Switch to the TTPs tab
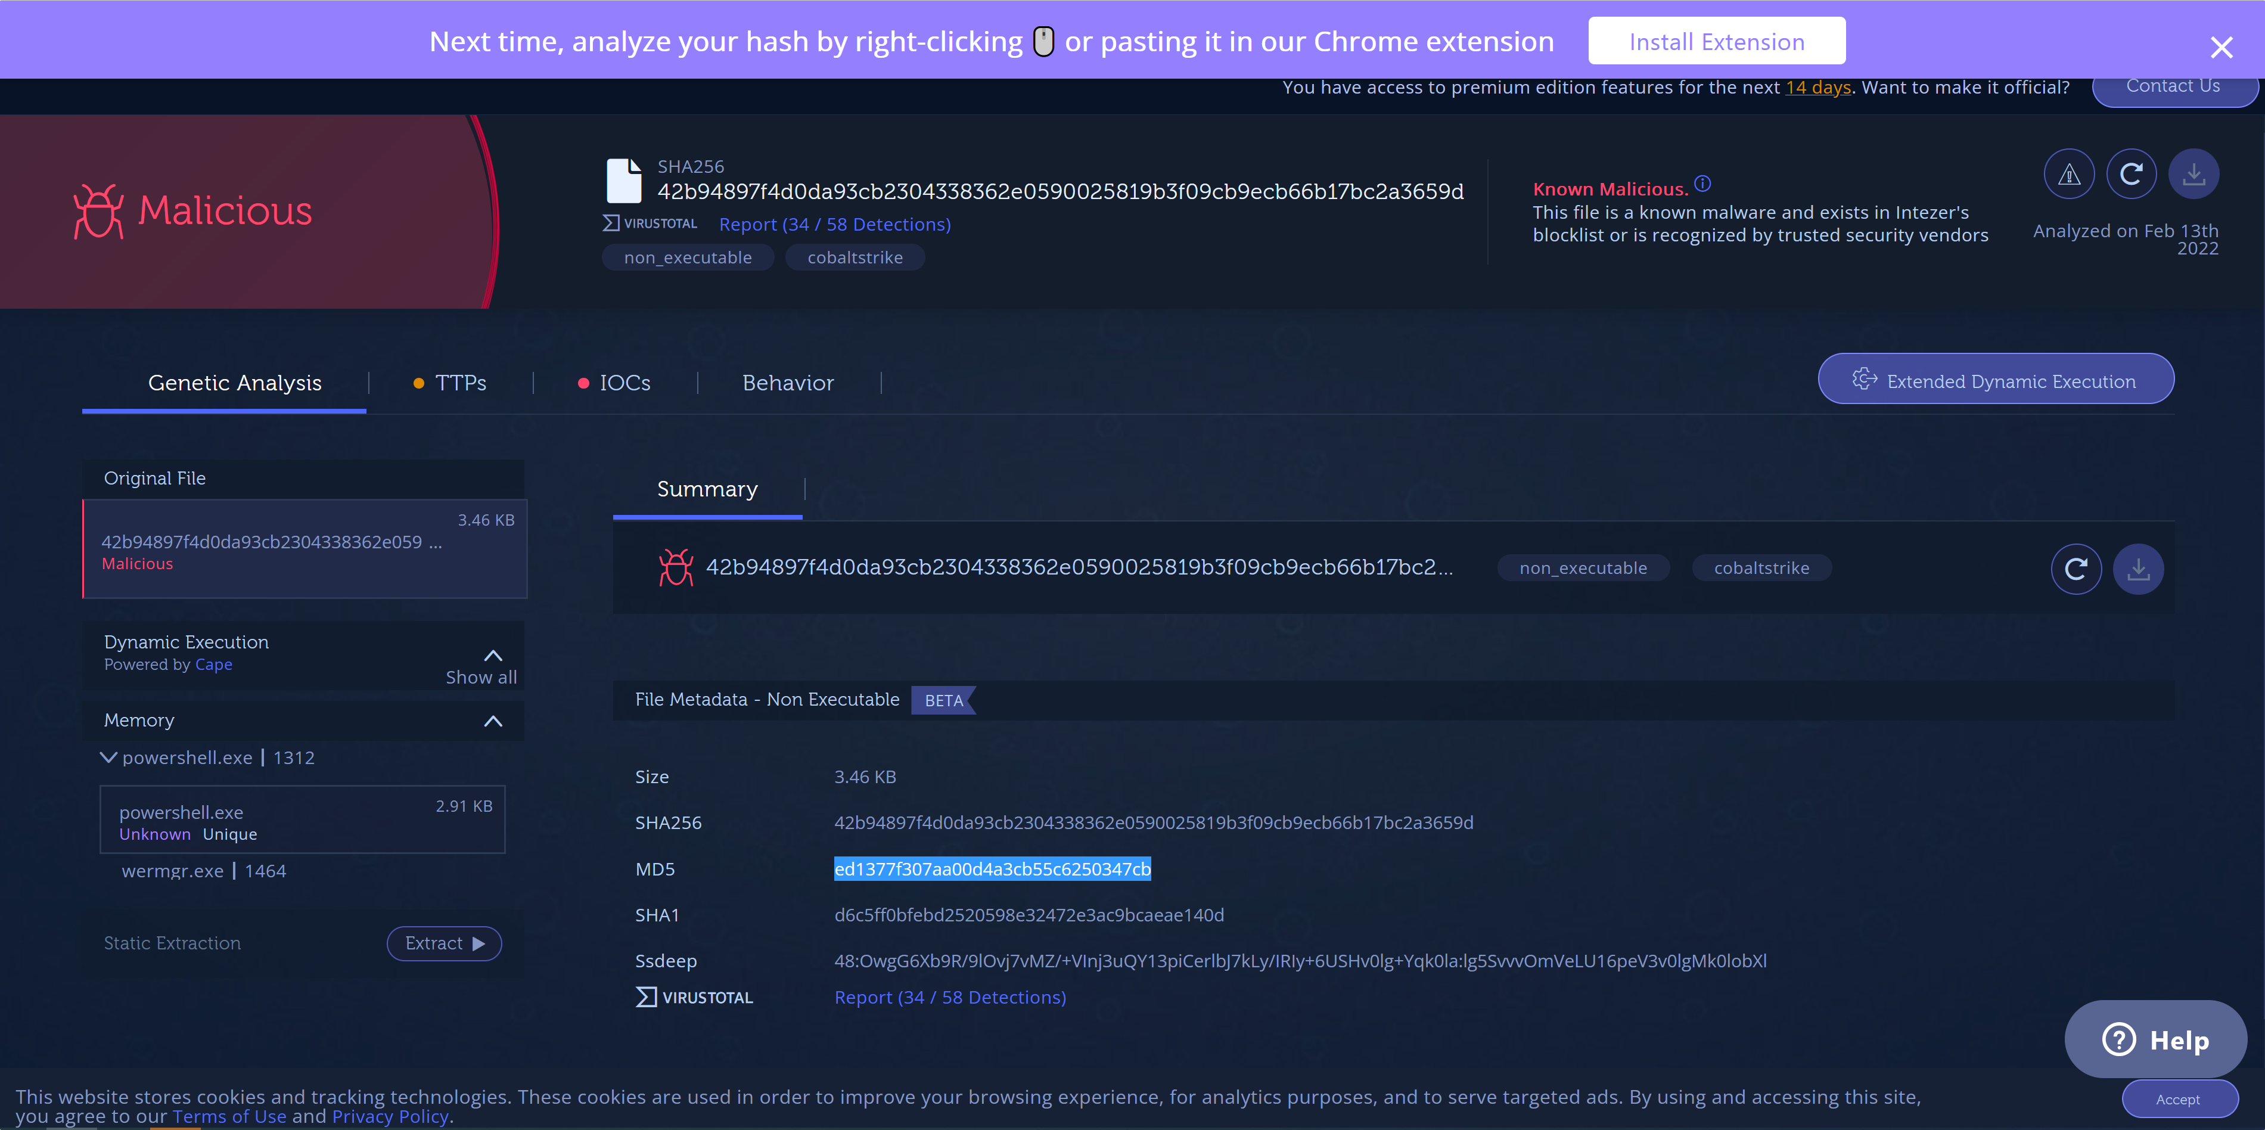The height and width of the screenshot is (1130, 2265). click(450, 383)
